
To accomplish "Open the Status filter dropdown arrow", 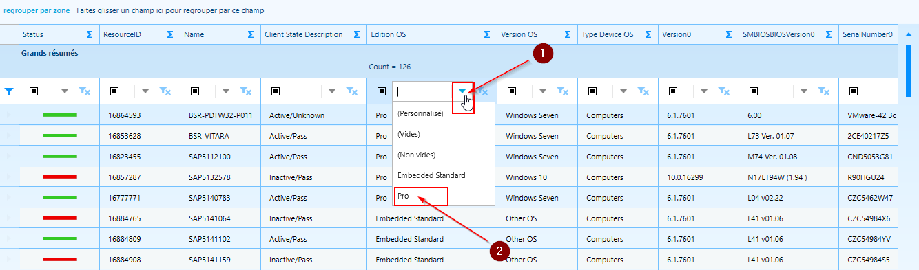I will click(65, 91).
